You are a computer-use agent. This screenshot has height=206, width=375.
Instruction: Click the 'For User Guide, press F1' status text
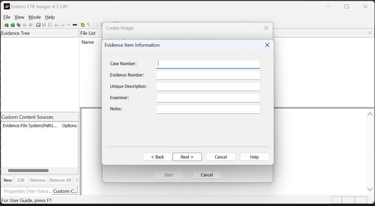point(27,200)
